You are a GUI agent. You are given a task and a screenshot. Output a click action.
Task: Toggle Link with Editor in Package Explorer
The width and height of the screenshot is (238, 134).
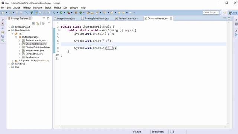click(38, 23)
